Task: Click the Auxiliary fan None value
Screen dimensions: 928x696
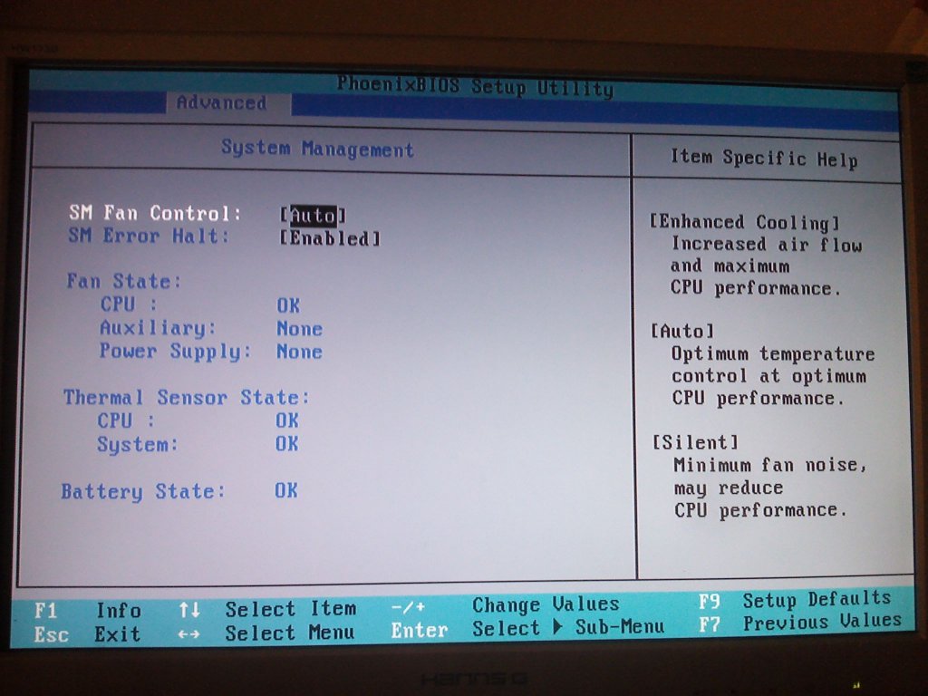Action: 299,329
